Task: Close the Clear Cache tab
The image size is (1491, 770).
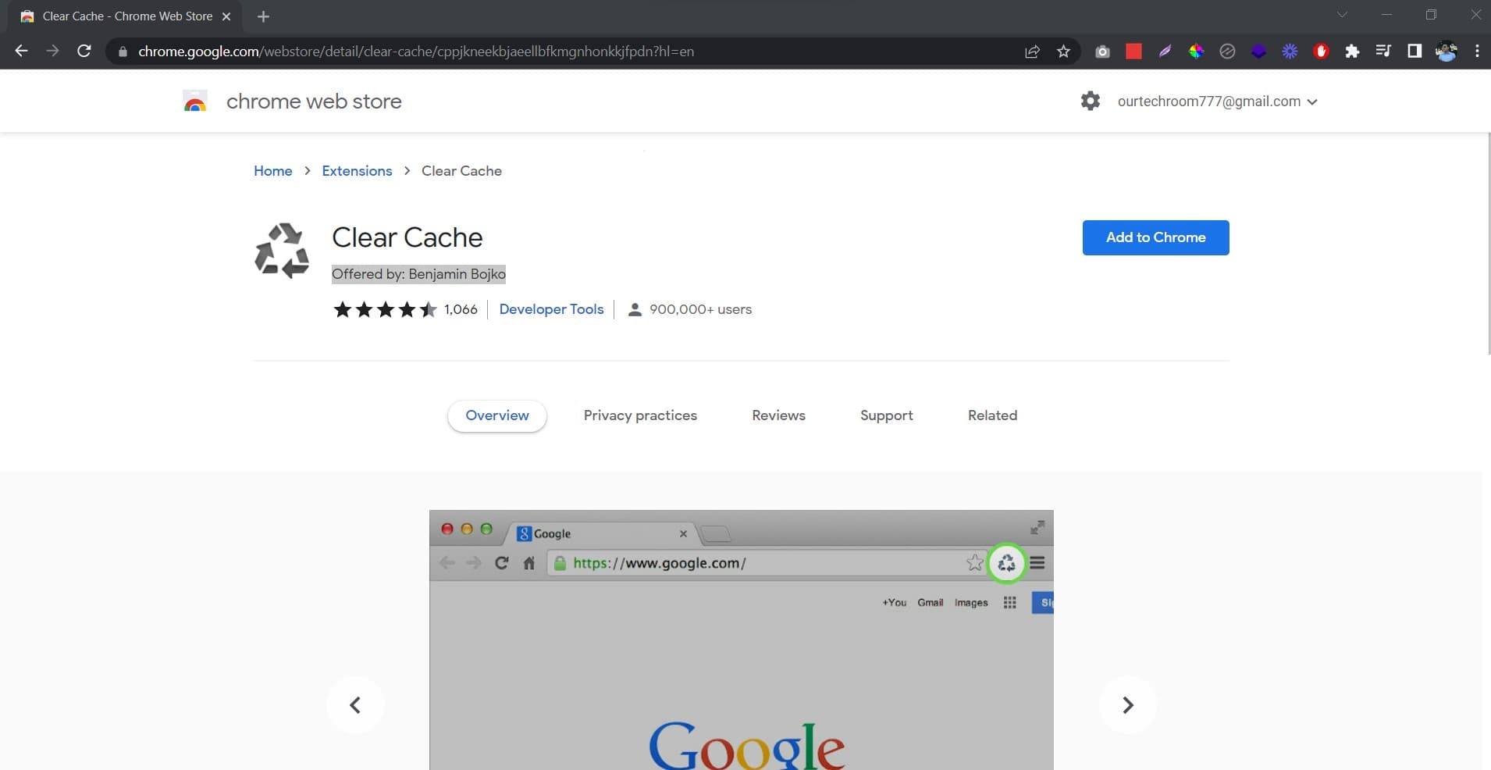Action: (226, 16)
